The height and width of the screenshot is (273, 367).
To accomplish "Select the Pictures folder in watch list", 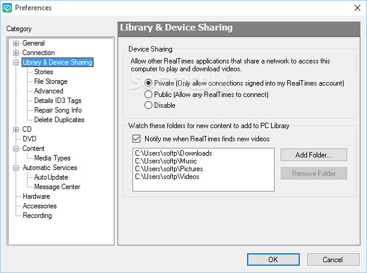I will (169, 169).
